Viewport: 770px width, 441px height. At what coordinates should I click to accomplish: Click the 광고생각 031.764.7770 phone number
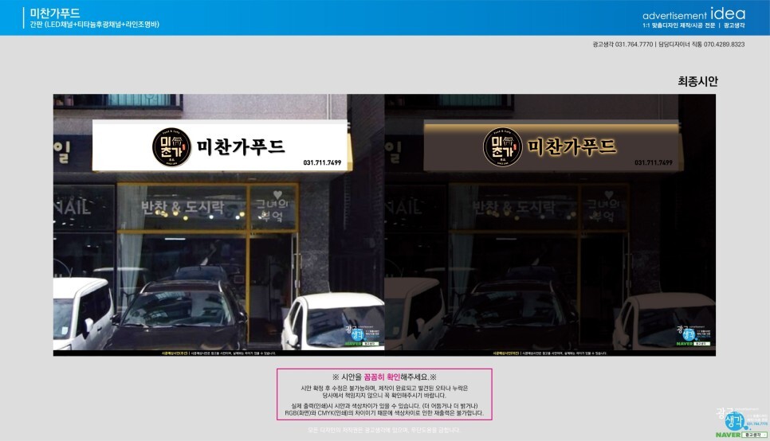tap(617, 45)
